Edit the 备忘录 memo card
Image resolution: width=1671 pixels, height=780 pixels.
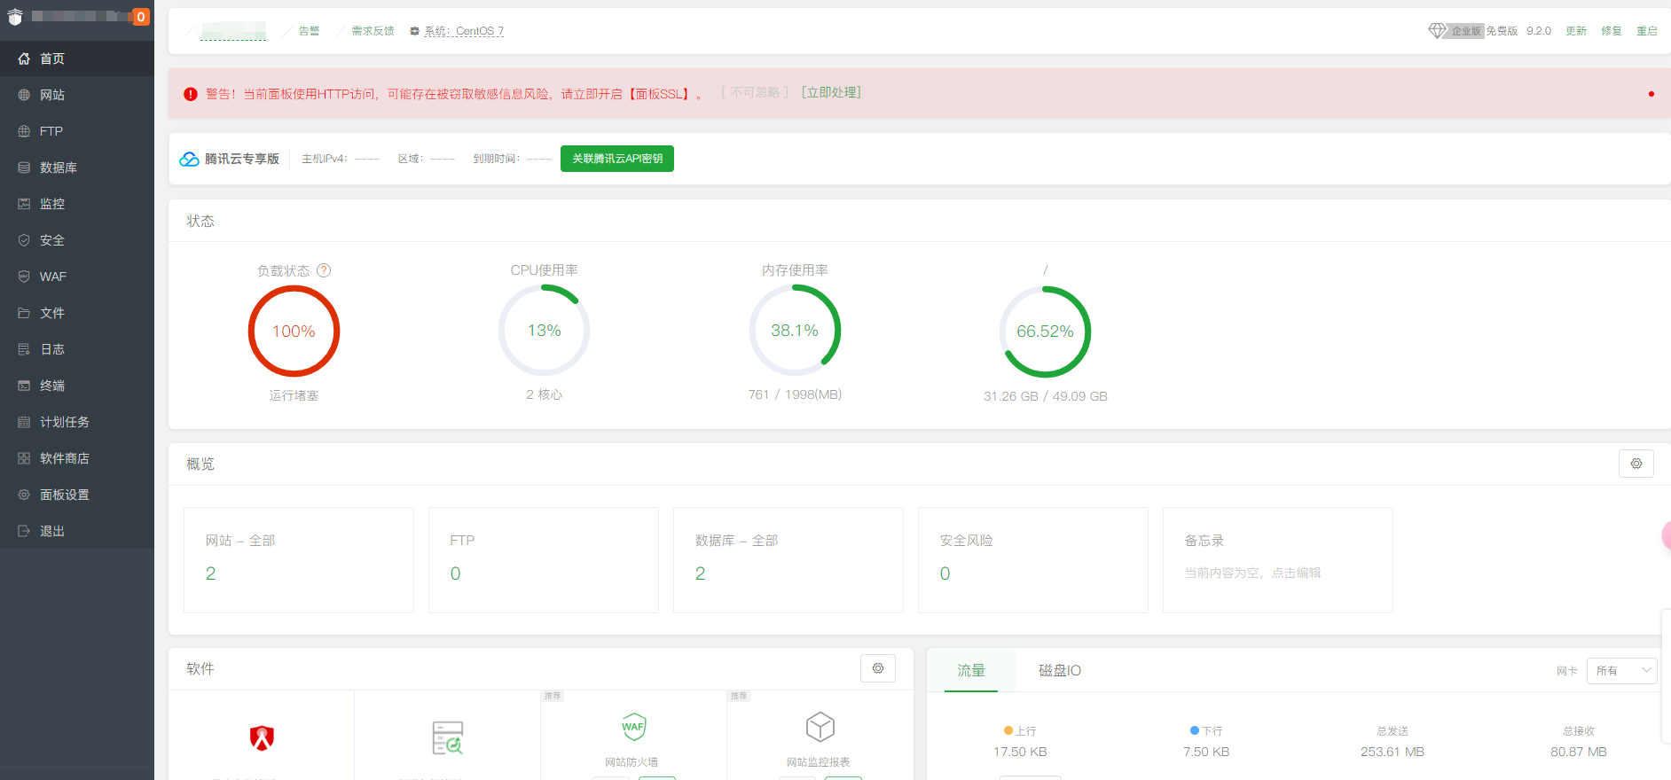pos(1278,560)
